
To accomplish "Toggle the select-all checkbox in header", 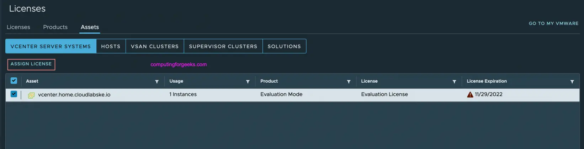I will pyautogui.click(x=14, y=81).
